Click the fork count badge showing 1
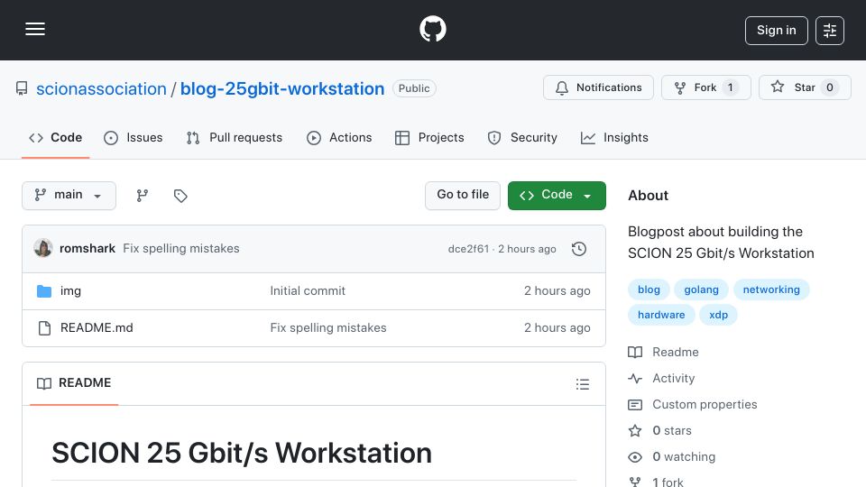 730,87
